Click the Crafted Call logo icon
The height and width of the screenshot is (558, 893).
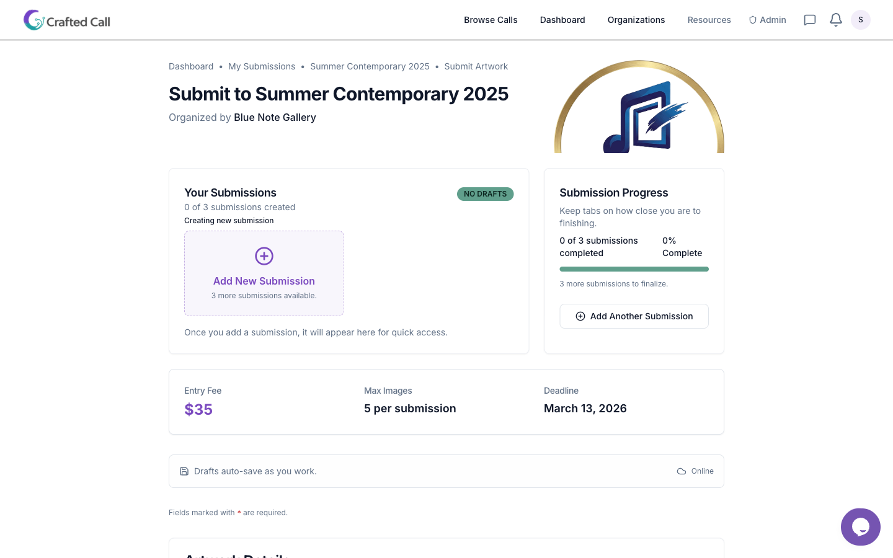click(x=33, y=19)
